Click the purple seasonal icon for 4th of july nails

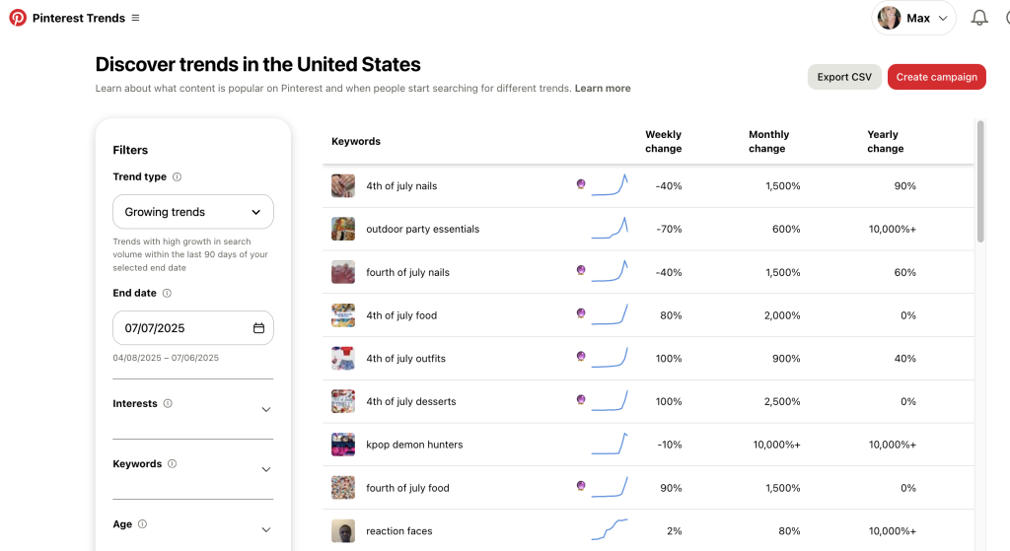[581, 184]
